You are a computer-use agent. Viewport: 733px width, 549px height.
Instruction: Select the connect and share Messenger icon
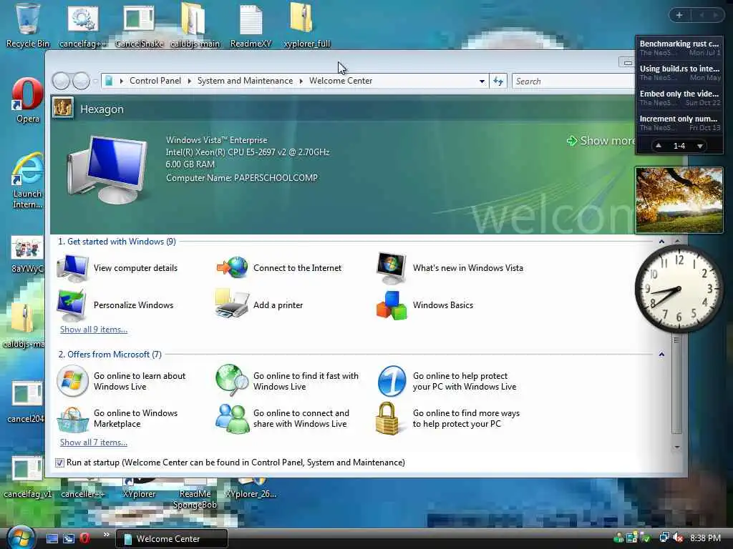(232, 418)
